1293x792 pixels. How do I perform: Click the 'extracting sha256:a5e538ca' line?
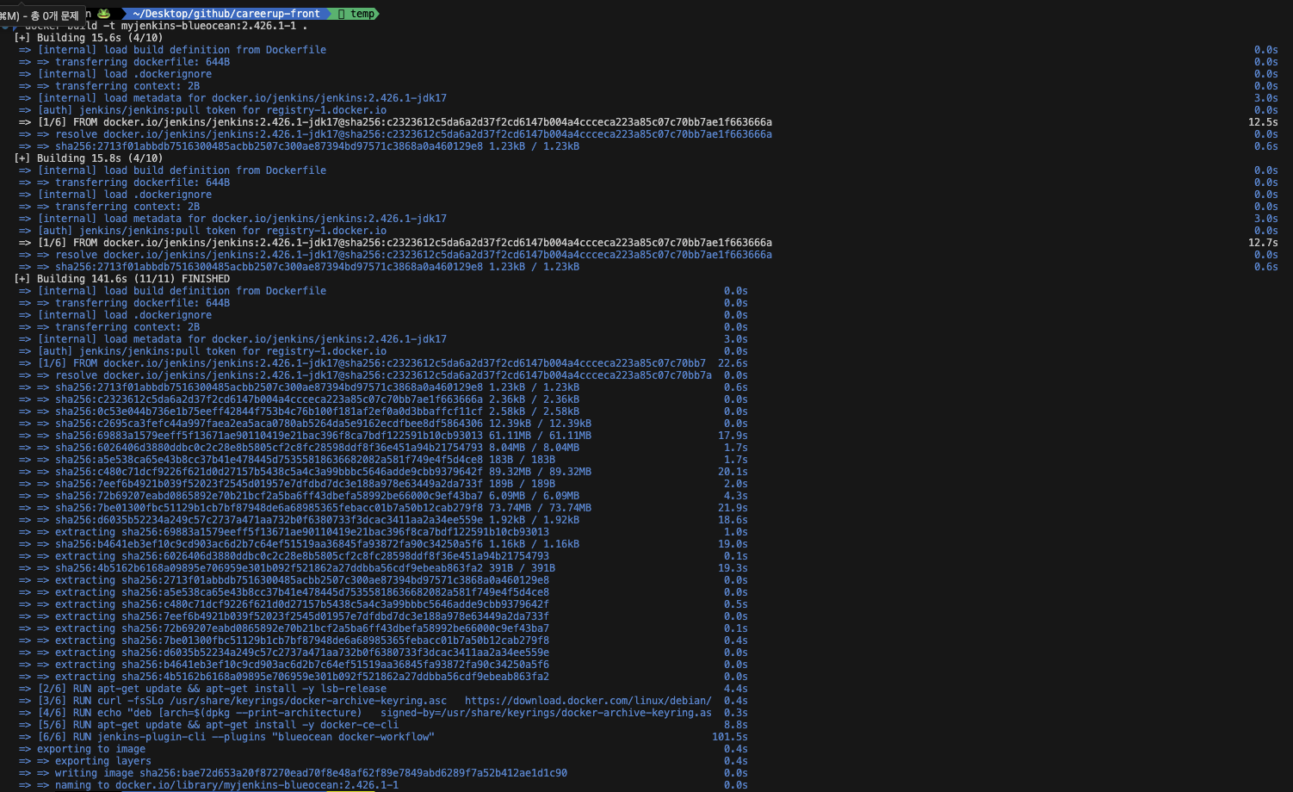(284, 592)
